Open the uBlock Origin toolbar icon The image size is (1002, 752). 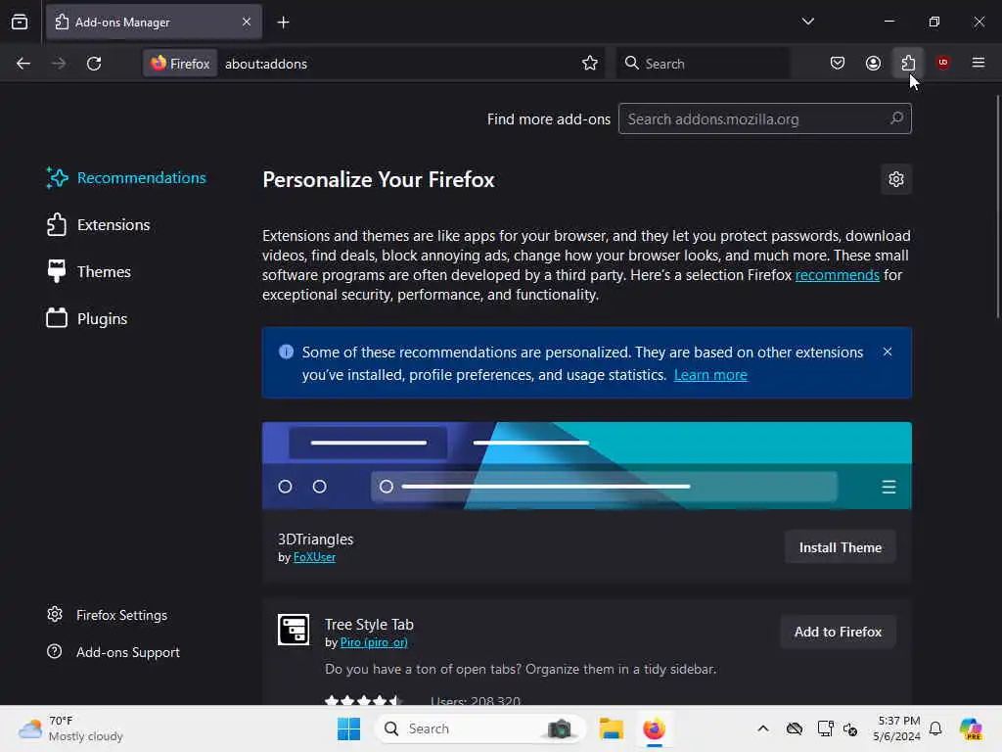pyautogui.click(x=942, y=63)
